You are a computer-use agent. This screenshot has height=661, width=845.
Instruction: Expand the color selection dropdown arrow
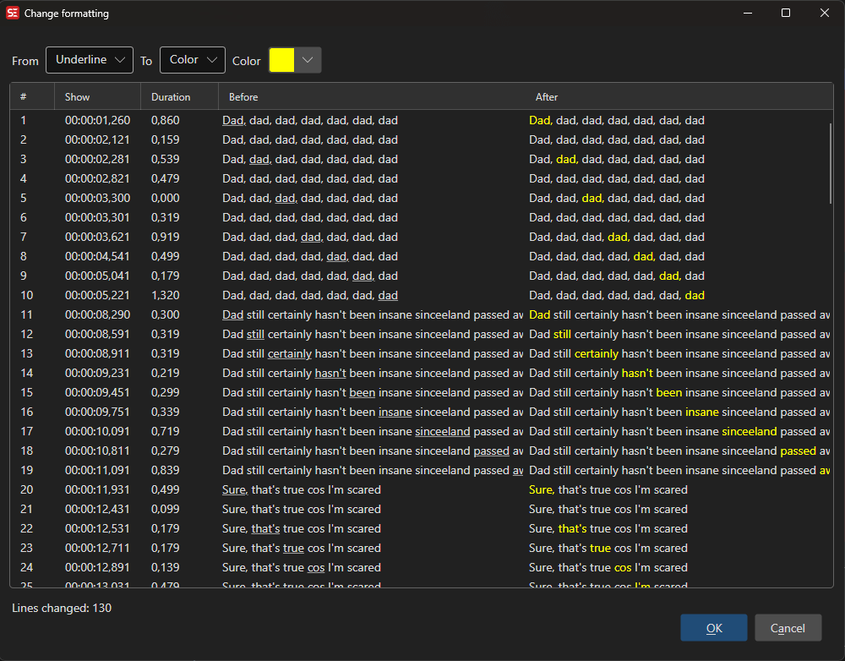click(308, 60)
